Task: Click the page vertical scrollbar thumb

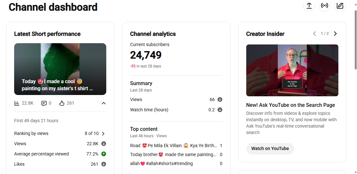Action: click(355, 40)
